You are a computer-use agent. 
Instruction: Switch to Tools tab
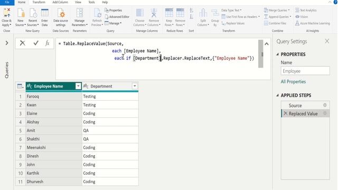(x=91, y=2)
